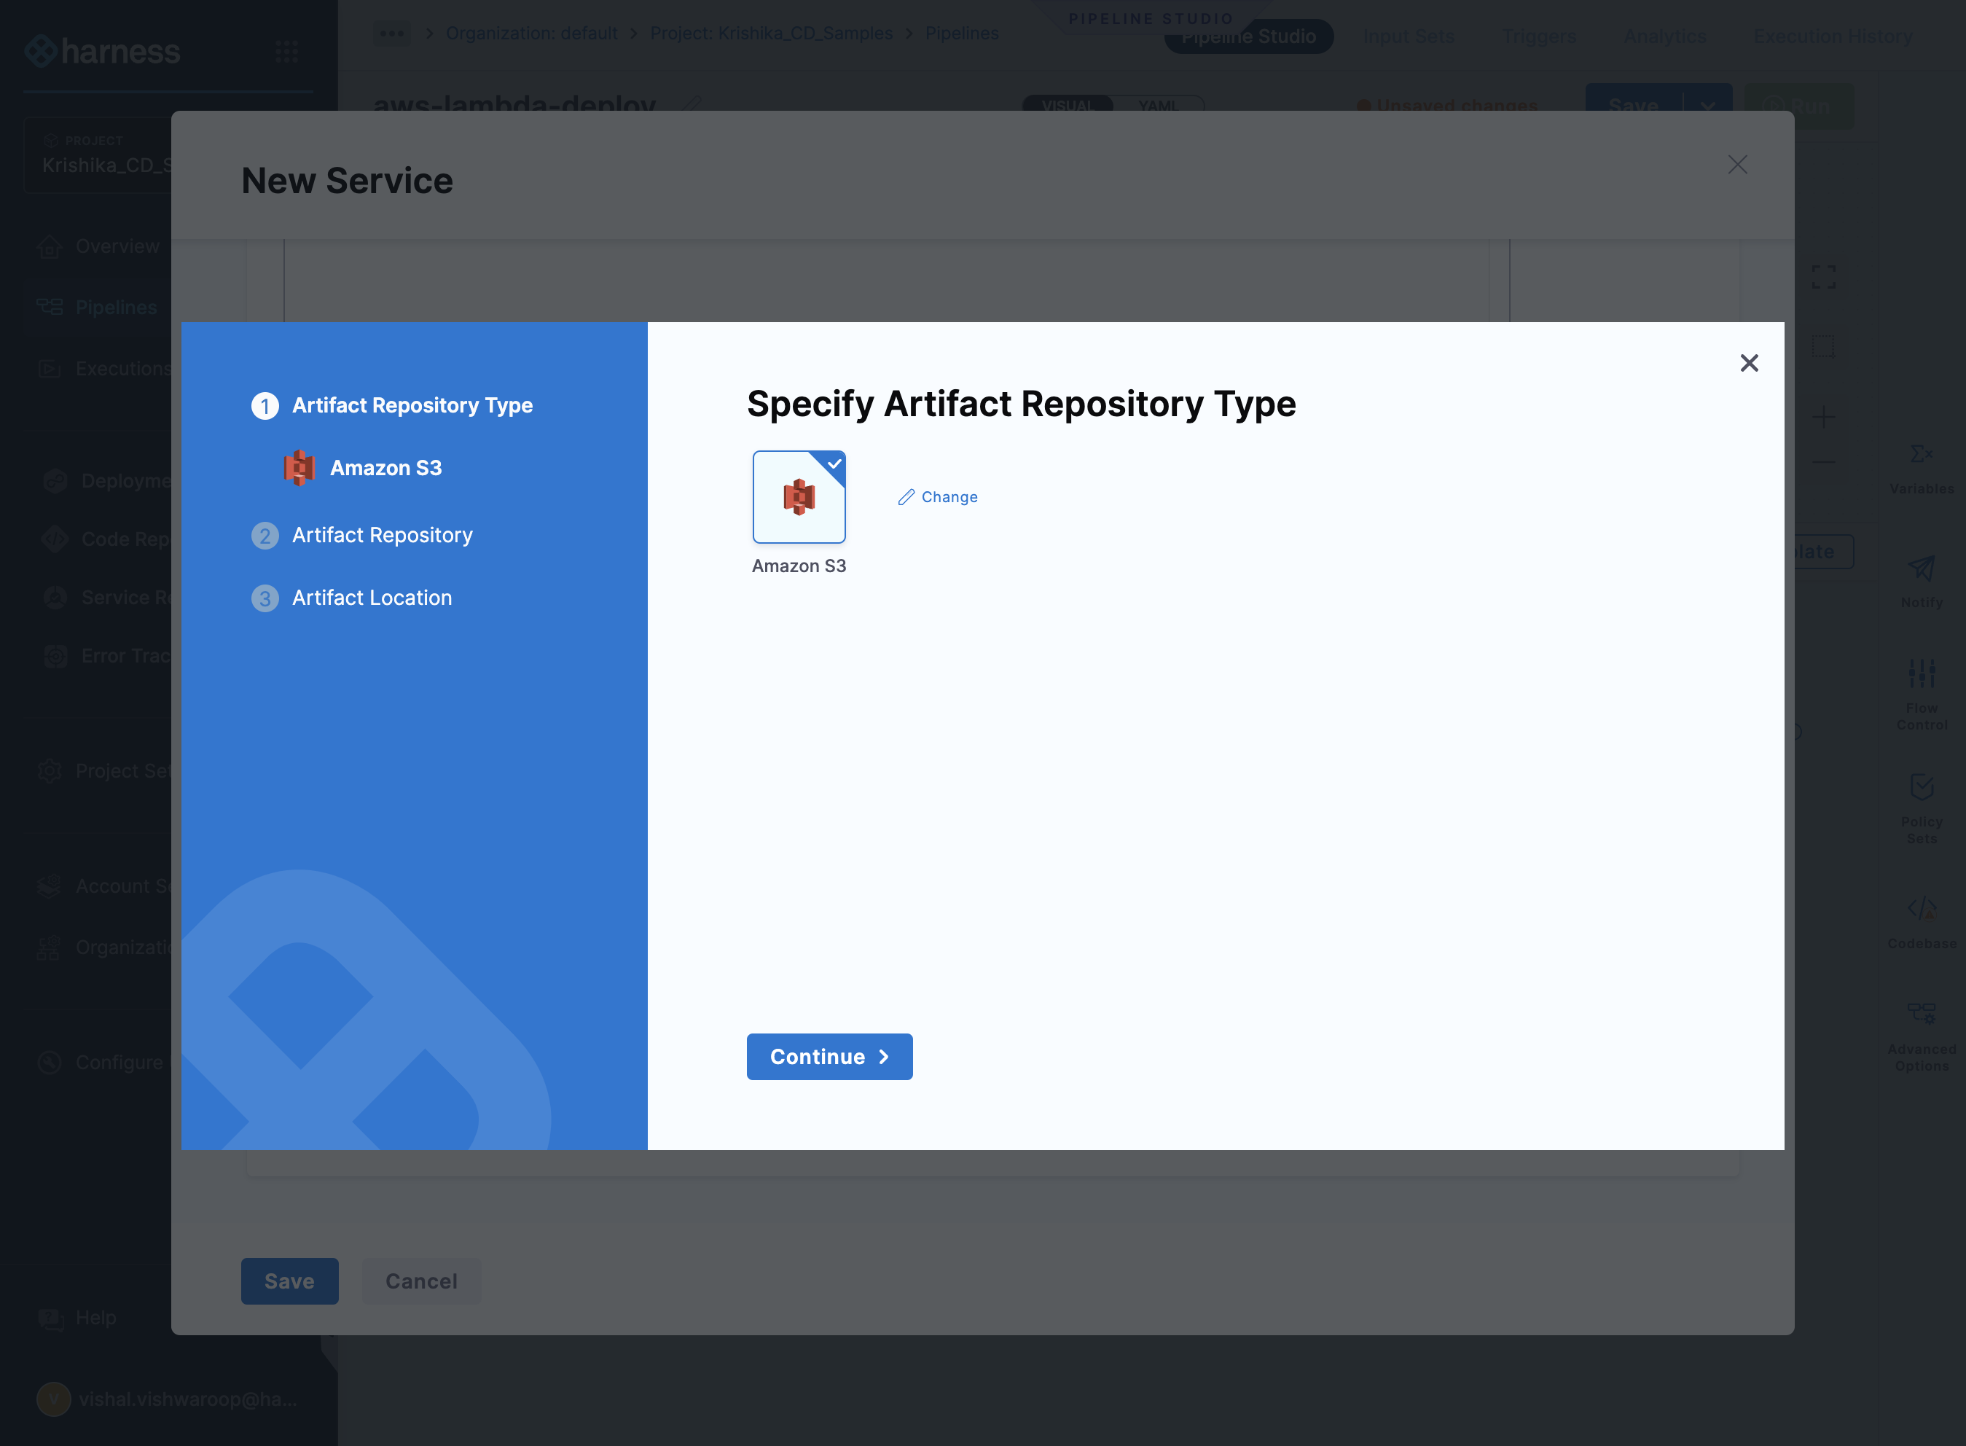1966x1446 pixels.
Task: Open the Execution History tab
Action: pos(1833,36)
